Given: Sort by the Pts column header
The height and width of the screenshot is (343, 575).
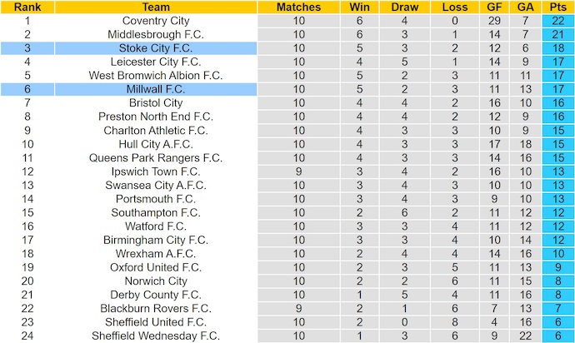Looking at the screenshot, I should click(555, 7).
